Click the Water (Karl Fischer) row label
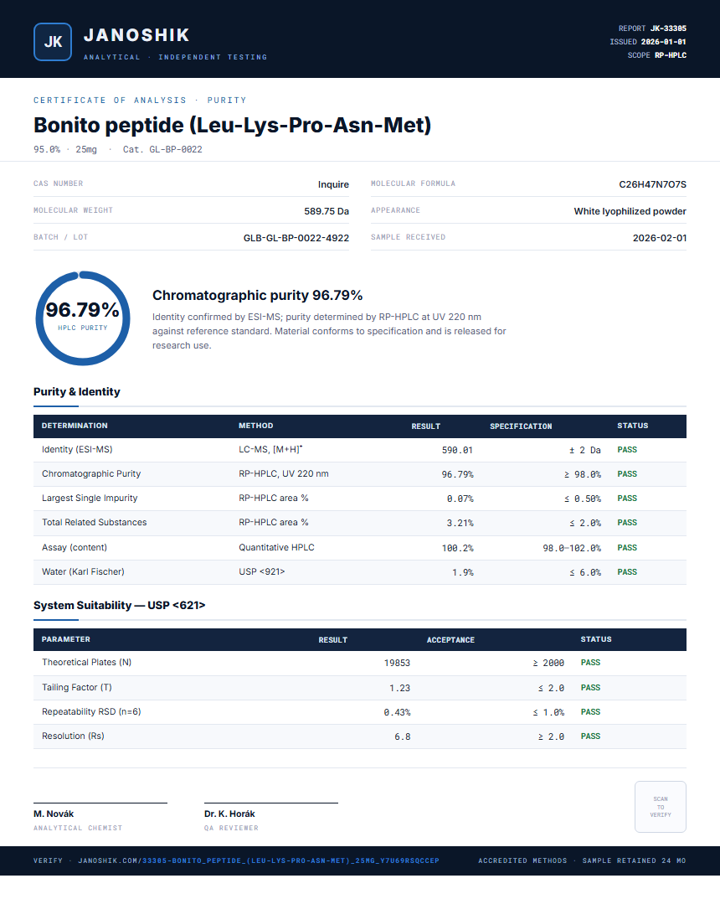 coord(83,571)
